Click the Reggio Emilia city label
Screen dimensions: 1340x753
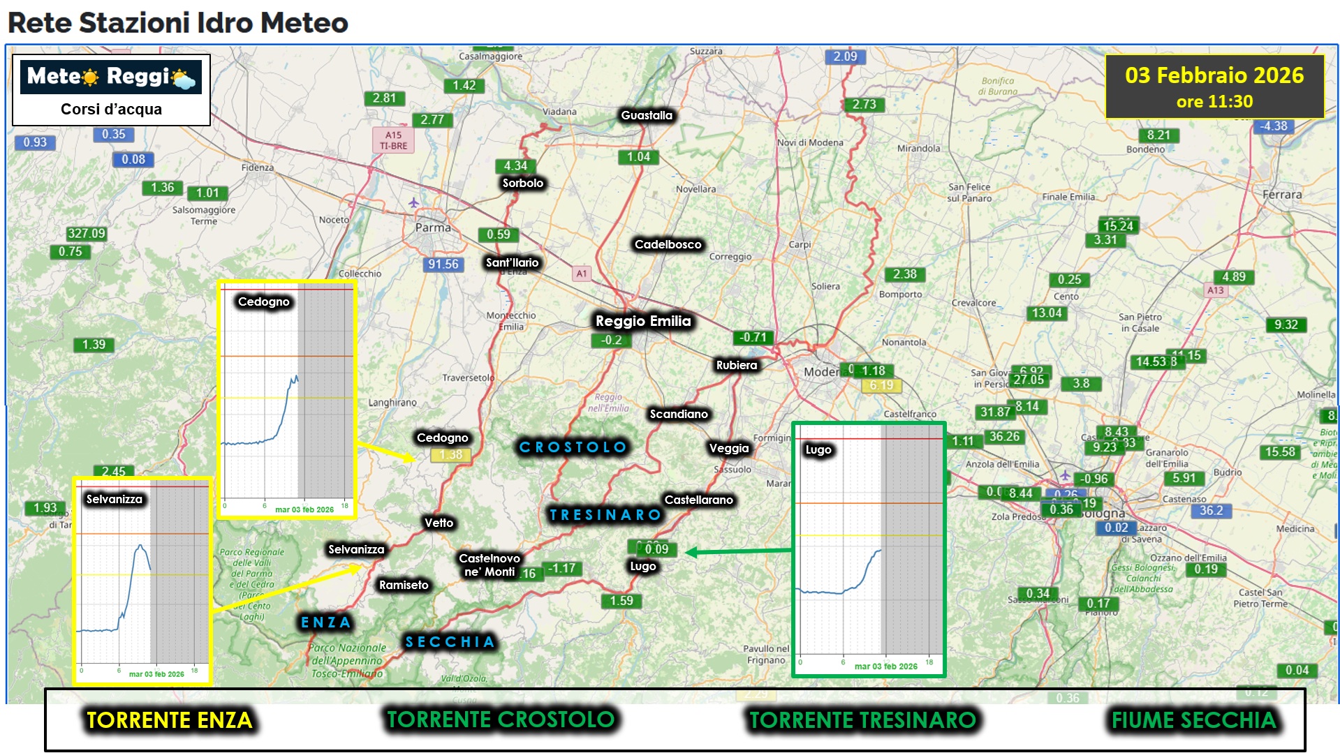(x=642, y=321)
